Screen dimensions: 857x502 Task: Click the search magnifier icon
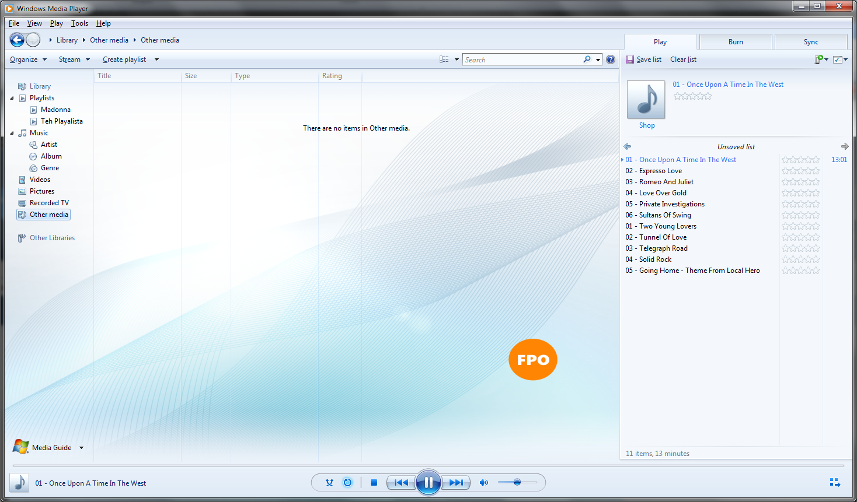587,59
